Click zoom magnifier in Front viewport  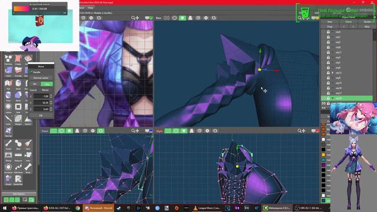tap(133, 131)
